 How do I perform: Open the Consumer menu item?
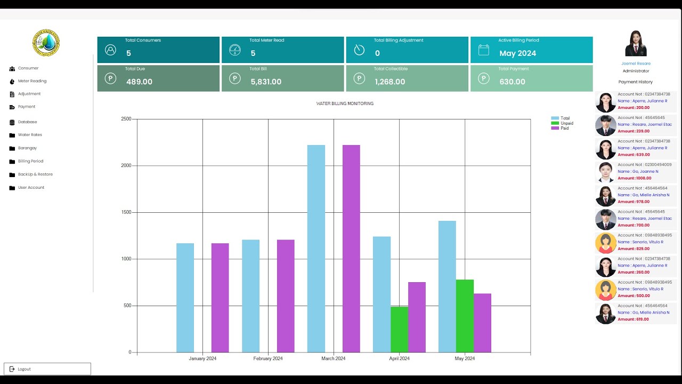point(28,68)
